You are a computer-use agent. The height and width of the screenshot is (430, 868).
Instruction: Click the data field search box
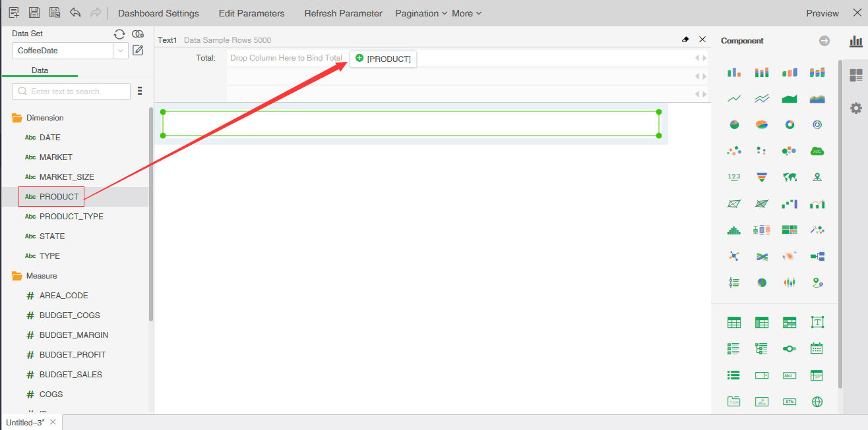click(x=71, y=92)
